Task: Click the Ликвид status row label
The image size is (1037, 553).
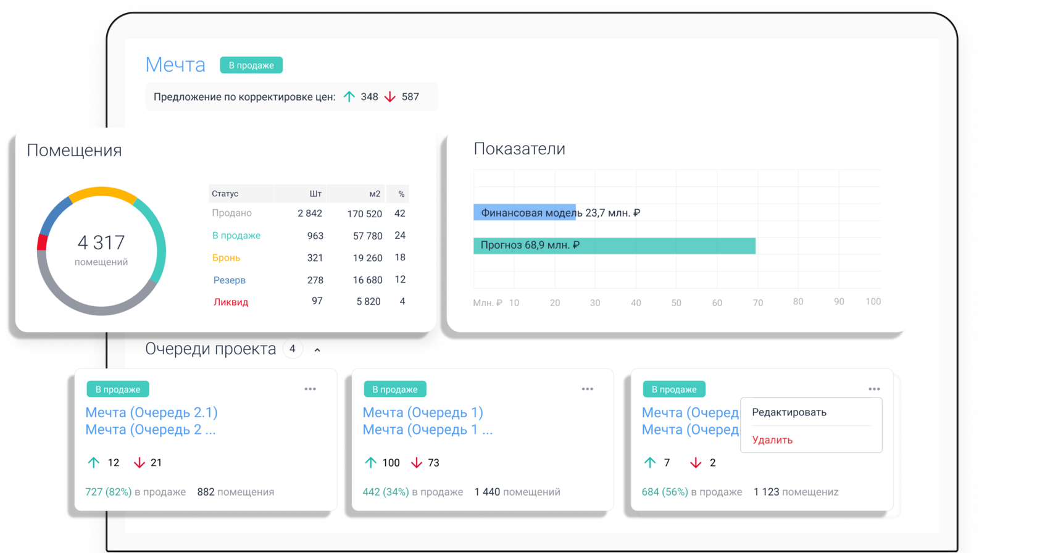Action: coord(231,302)
